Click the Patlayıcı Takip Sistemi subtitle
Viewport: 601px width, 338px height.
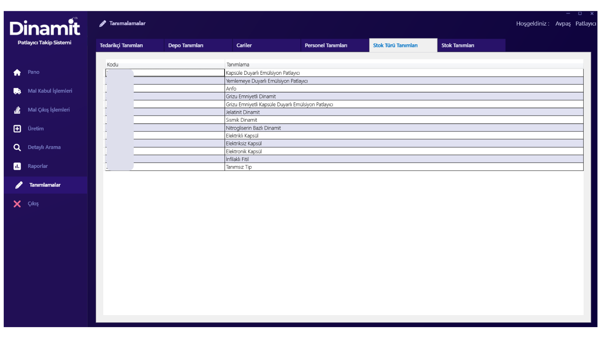click(x=44, y=42)
